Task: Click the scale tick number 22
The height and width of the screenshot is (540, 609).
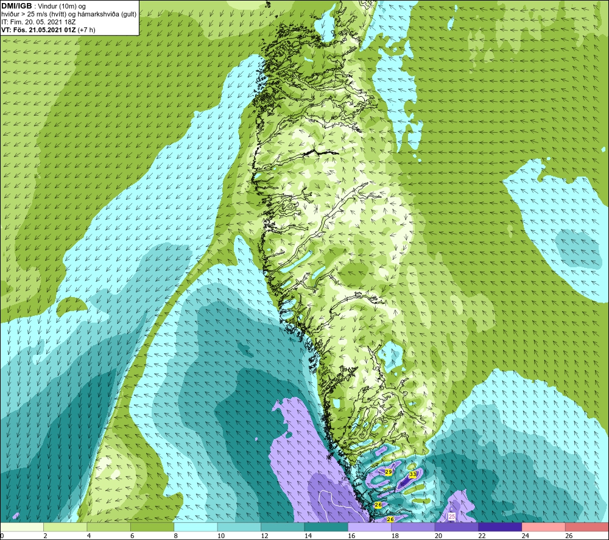Action: [482, 536]
